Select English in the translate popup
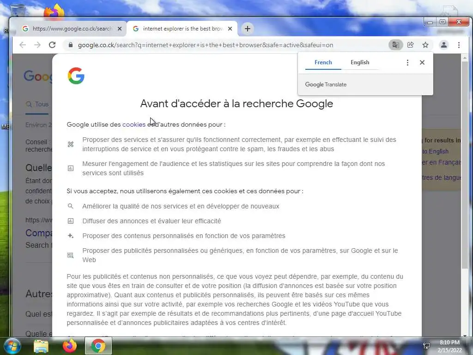 (359, 62)
